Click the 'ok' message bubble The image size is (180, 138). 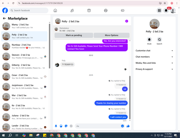(125, 89)
